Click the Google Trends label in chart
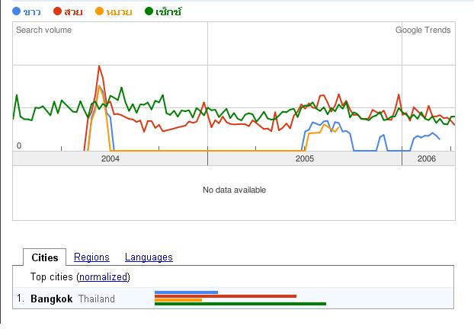Image resolution: width=474 pixels, height=329 pixels. point(422,30)
